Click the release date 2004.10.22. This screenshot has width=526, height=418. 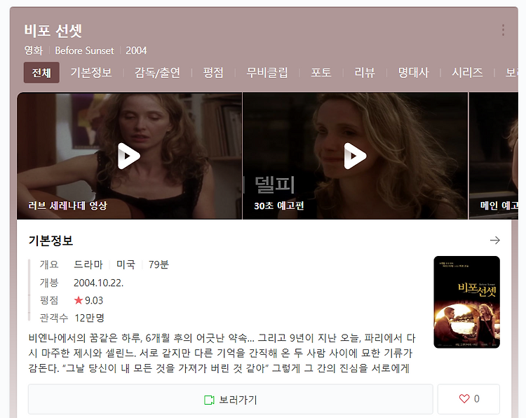coord(99,283)
